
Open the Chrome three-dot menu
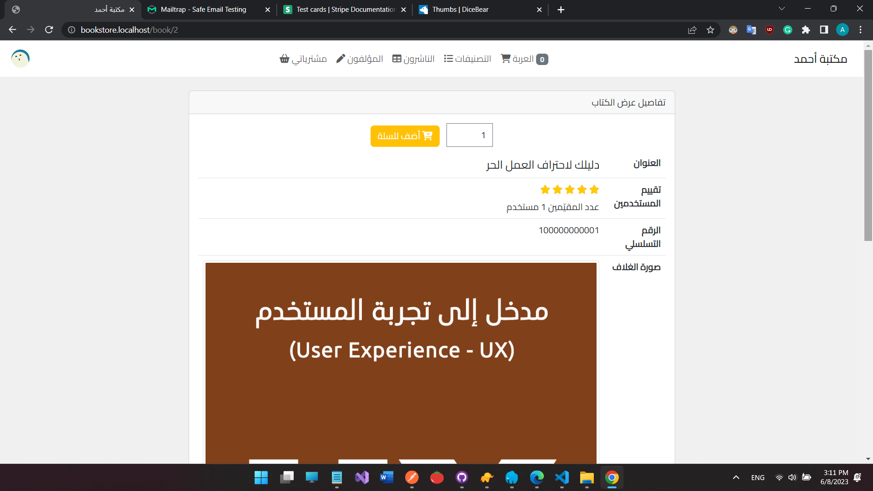click(860, 30)
